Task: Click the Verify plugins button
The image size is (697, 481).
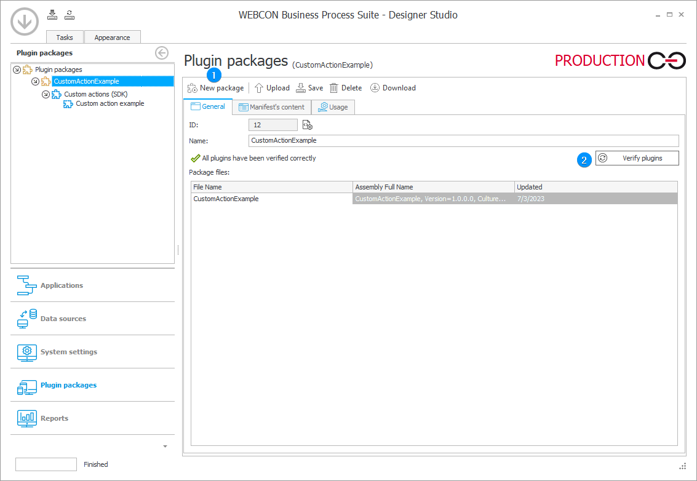Action: click(x=637, y=158)
